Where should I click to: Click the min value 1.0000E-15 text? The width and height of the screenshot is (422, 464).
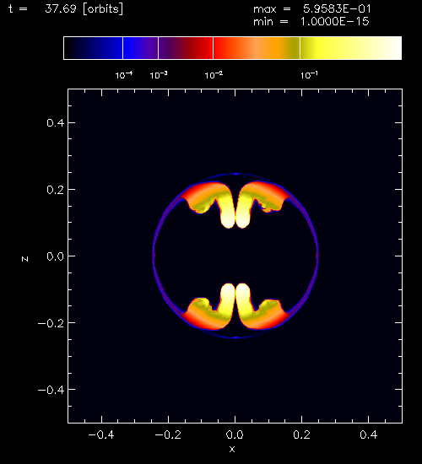[x=335, y=22]
